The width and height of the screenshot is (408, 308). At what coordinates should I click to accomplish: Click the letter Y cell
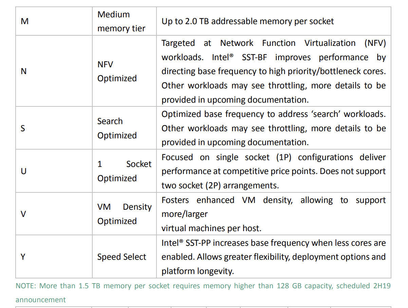[x=23, y=257]
